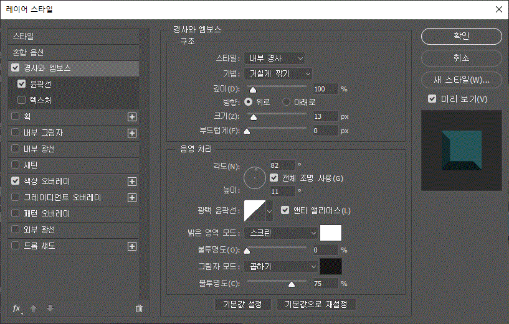The height and width of the screenshot is (324, 509).
Task: Select the 내부 광선 effect row
Action: coord(74,149)
